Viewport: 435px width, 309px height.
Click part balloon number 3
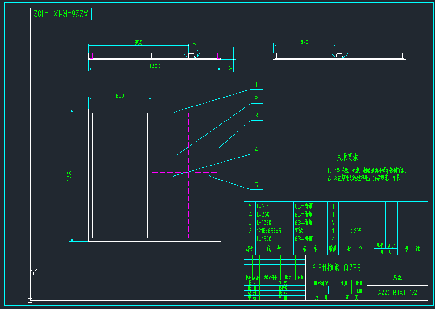256,115
